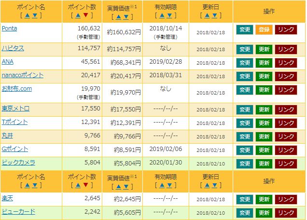
Task: Sort 更新日 ascending in top header
Action: [x=207, y=15]
